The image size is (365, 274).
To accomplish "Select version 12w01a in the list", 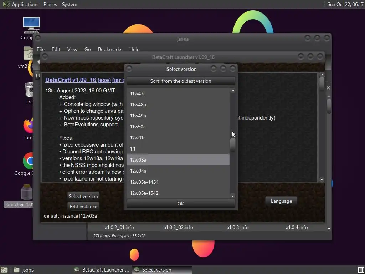I will tap(178, 138).
